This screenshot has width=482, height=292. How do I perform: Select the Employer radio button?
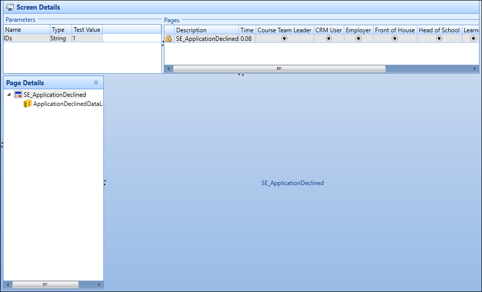click(x=358, y=38)
